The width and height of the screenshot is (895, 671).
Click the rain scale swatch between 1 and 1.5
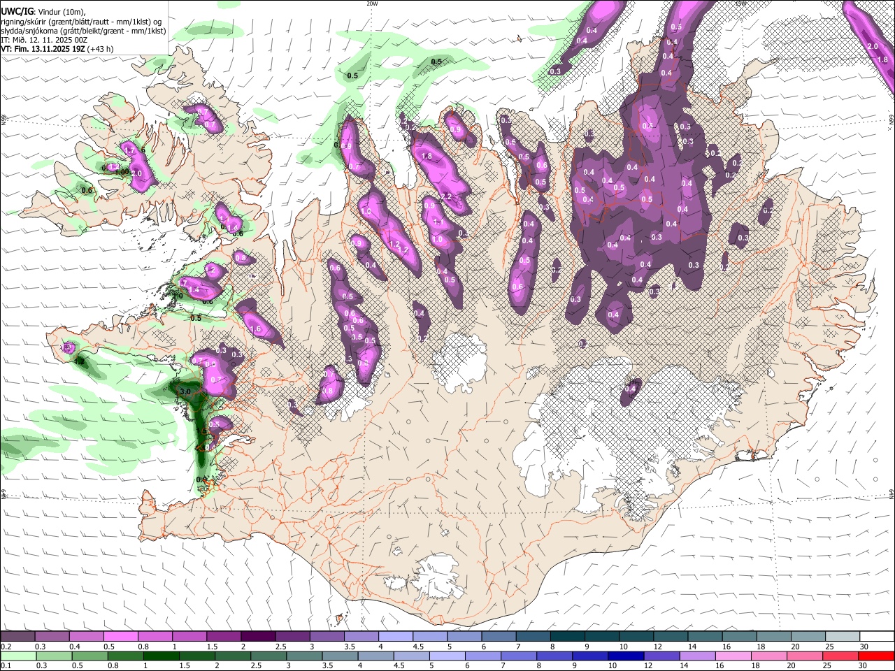click(x=161, y=656)
